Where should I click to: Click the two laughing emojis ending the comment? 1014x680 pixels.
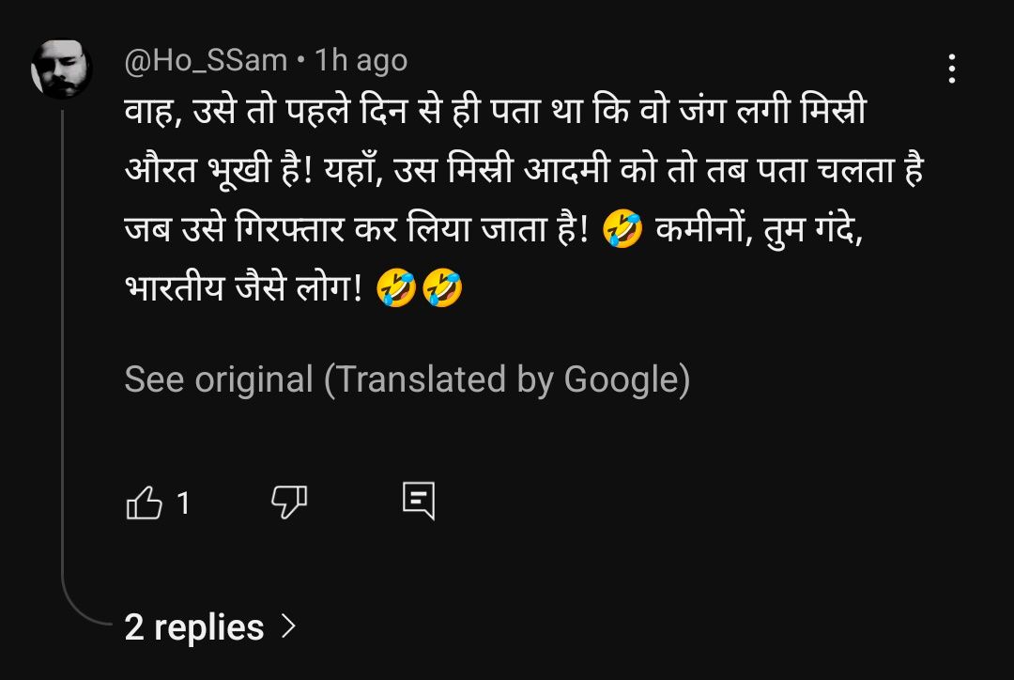coord(420,289)
